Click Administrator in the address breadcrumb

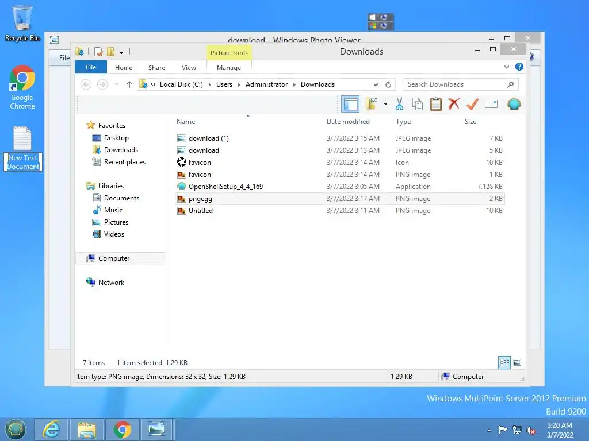[x=267, y=84]
